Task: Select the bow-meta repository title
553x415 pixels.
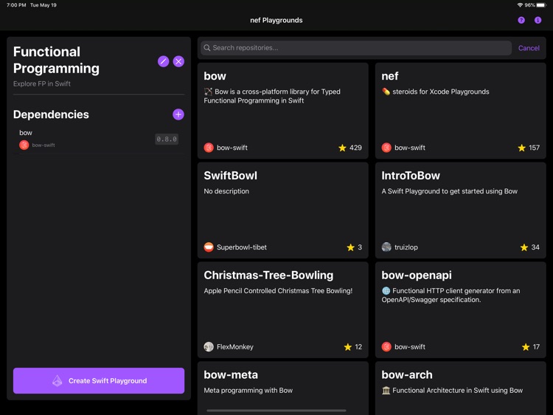Action: [x=231, y=374]
